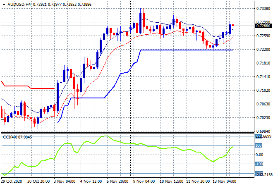Click the 13 Nov 04:00 time label
This screenshot has width=273, height=186.
[225, 181]
